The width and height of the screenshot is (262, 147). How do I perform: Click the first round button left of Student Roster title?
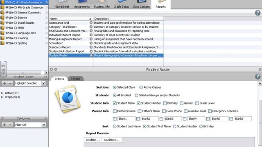point(52,69)
